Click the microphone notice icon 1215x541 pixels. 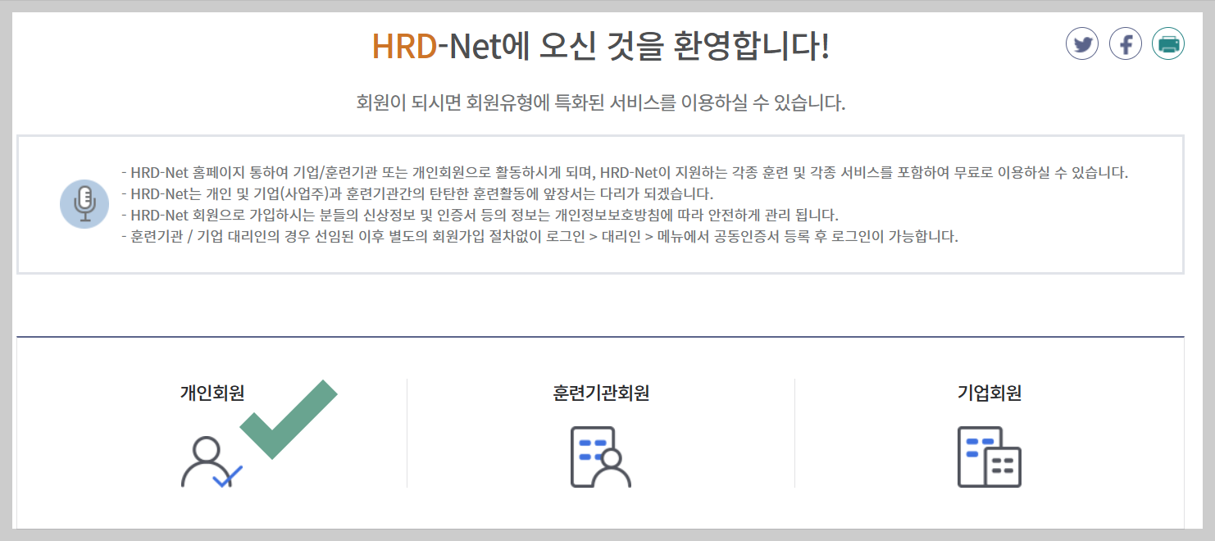(x=84, y=203)
